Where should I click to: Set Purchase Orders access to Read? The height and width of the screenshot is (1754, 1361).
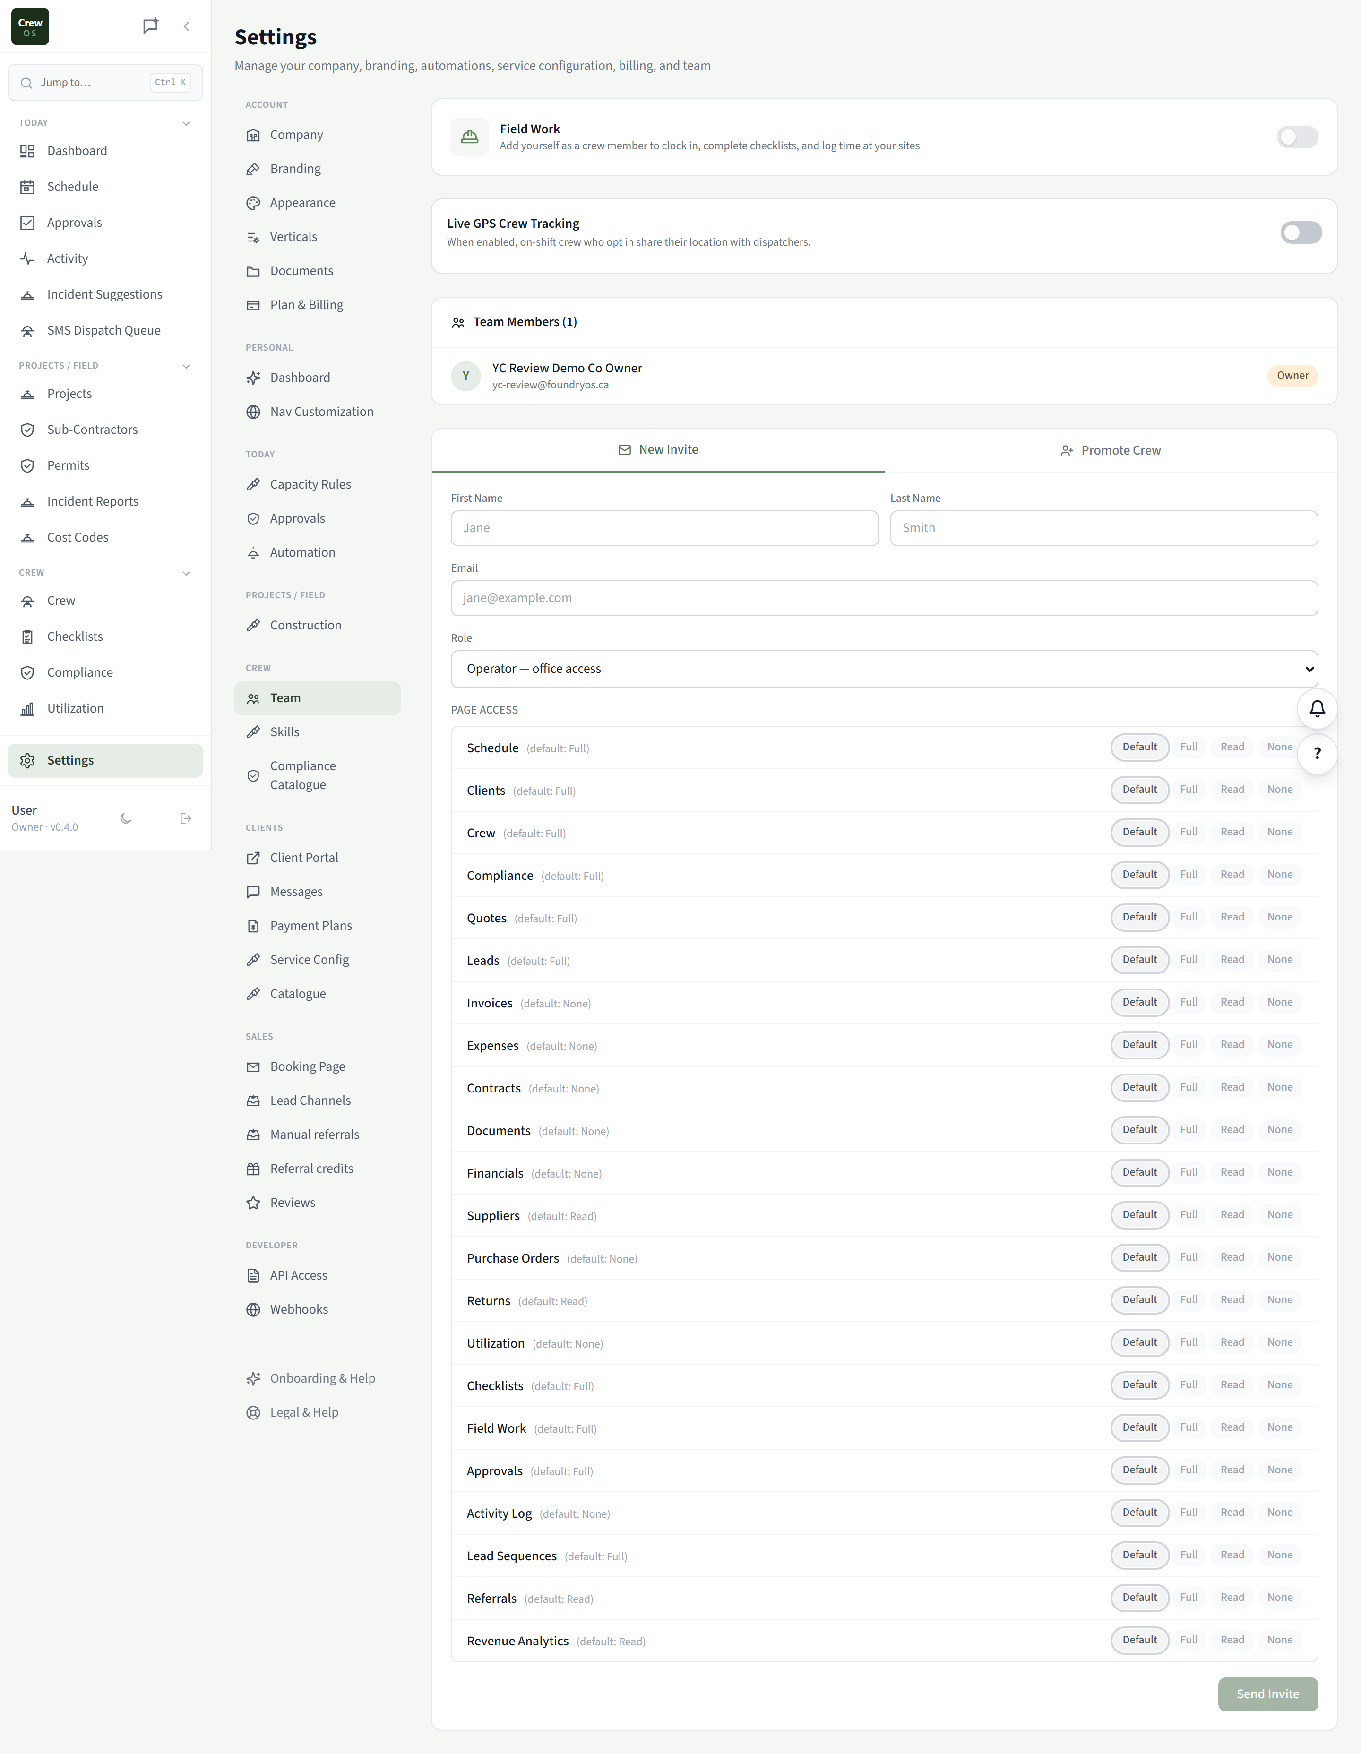pyautogui.click(x=1232, y=1258)
